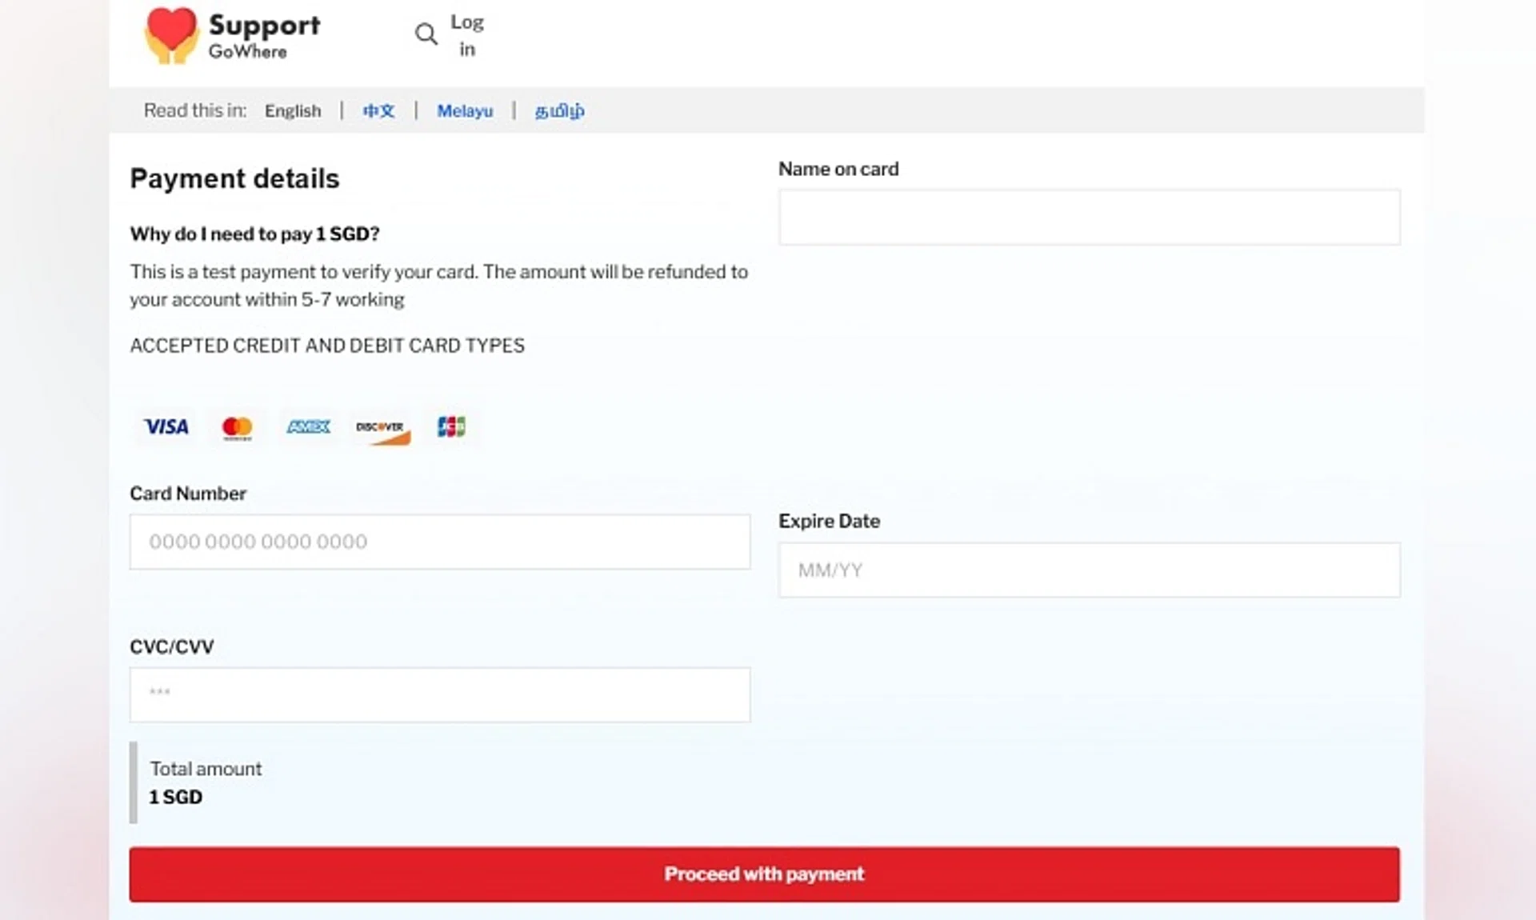This screenshot has height=920, width=1536.
Task: Open search with the magnifying glass icon
Action: click(x=426, y=34)
